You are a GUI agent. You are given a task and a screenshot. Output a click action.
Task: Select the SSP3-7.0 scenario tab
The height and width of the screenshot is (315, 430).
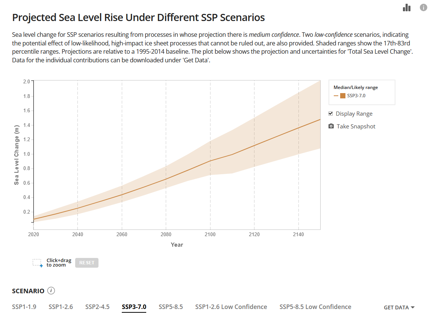134,307
